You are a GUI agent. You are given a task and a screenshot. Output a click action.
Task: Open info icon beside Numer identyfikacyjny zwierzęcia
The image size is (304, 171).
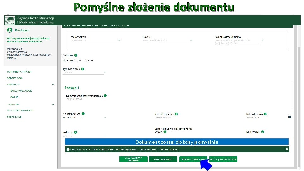[105, 96]
